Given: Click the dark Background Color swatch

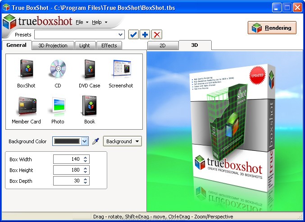Looking at the screenshot, I should 67,141.
